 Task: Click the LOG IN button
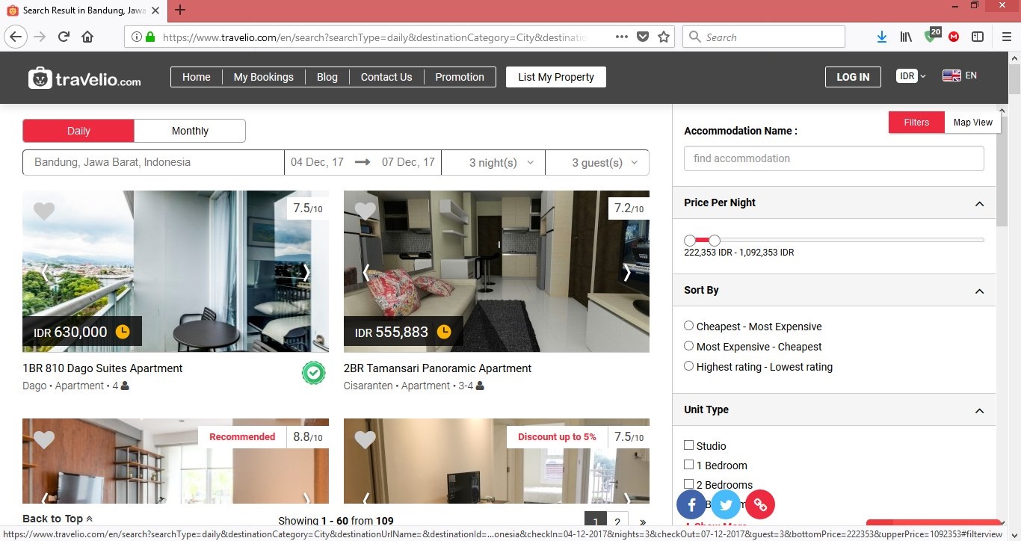tap(852, 77)
